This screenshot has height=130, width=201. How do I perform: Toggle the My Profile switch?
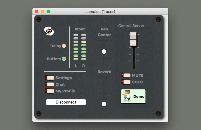pyautogui.click(x=50, y=91)
